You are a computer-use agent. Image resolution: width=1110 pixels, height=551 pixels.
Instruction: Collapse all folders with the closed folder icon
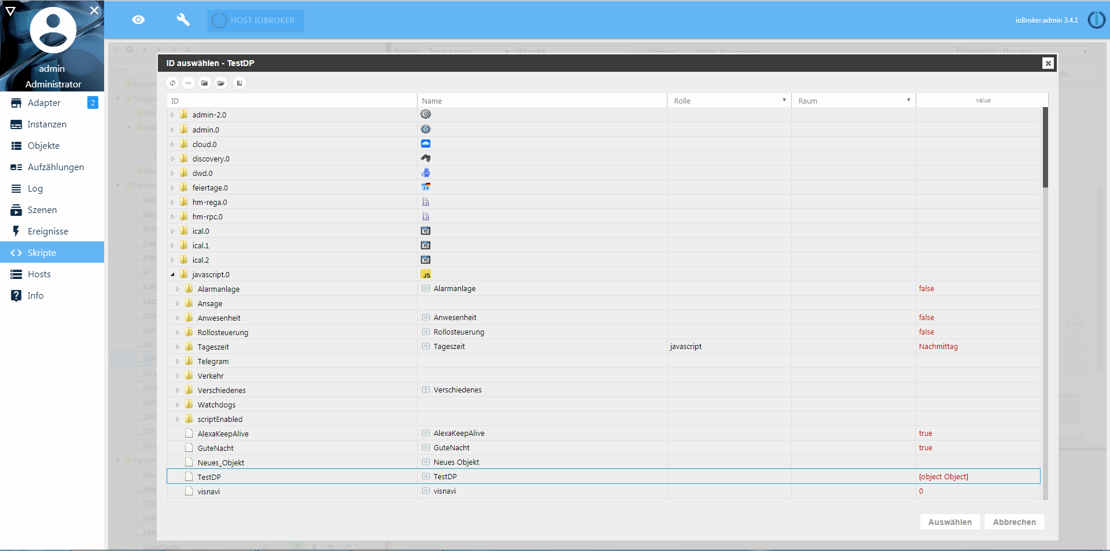click(x=204, y=83)
